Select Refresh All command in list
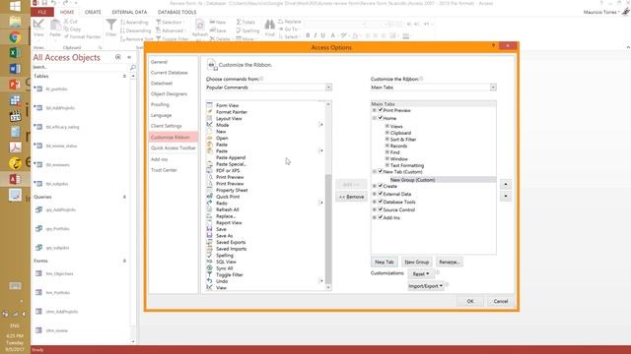This screenshot has height=354, width=631. click(x=228, y=209)
